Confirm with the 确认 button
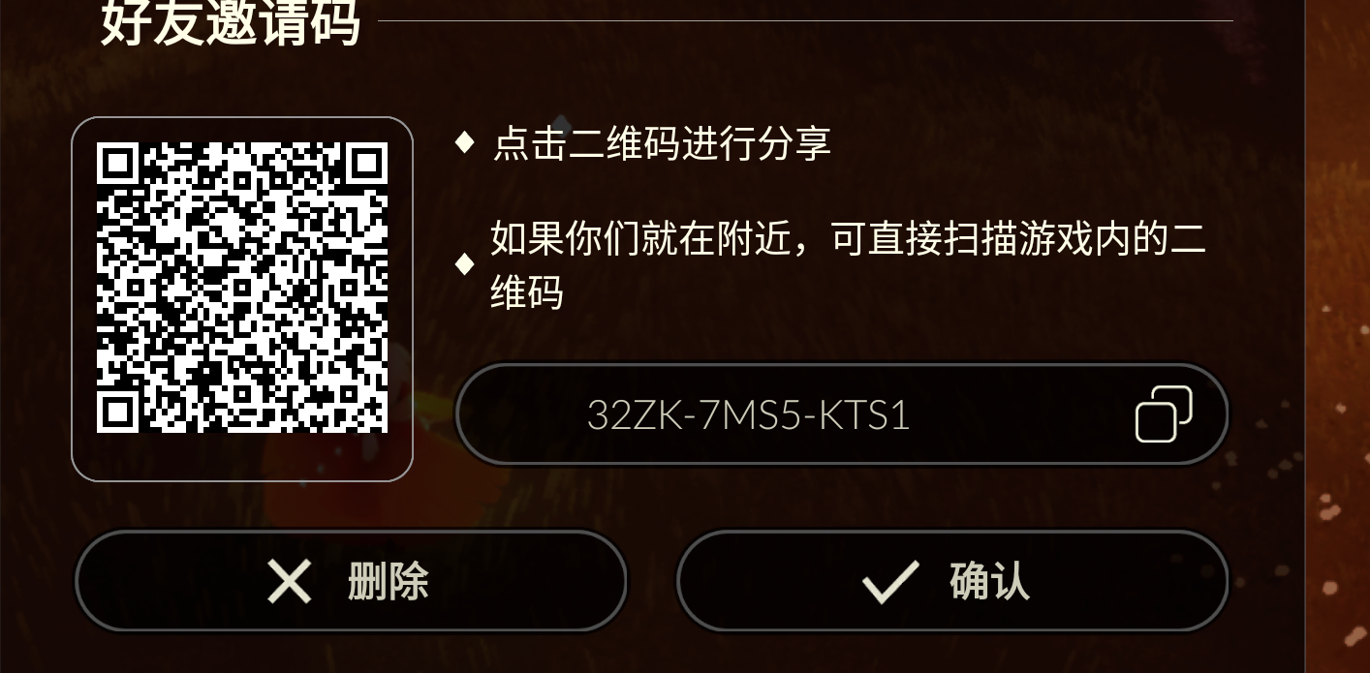Screen dimensions: 1370x673 click(x=952, y=581)
